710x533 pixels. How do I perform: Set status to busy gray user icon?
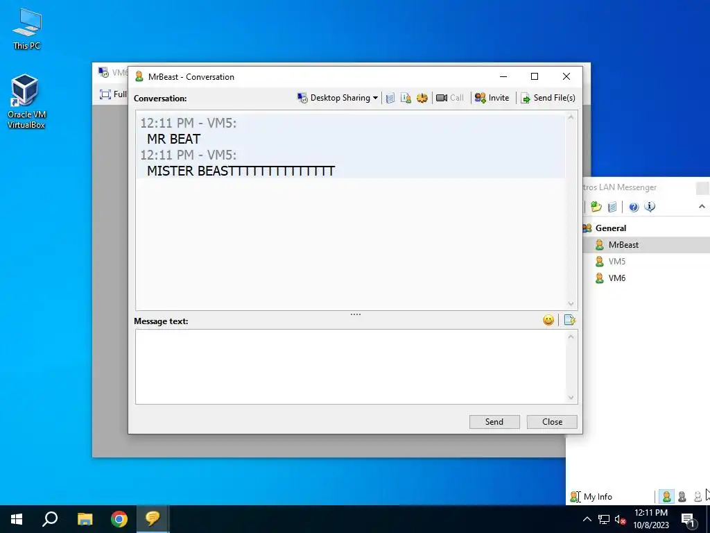tap(682, 497)
